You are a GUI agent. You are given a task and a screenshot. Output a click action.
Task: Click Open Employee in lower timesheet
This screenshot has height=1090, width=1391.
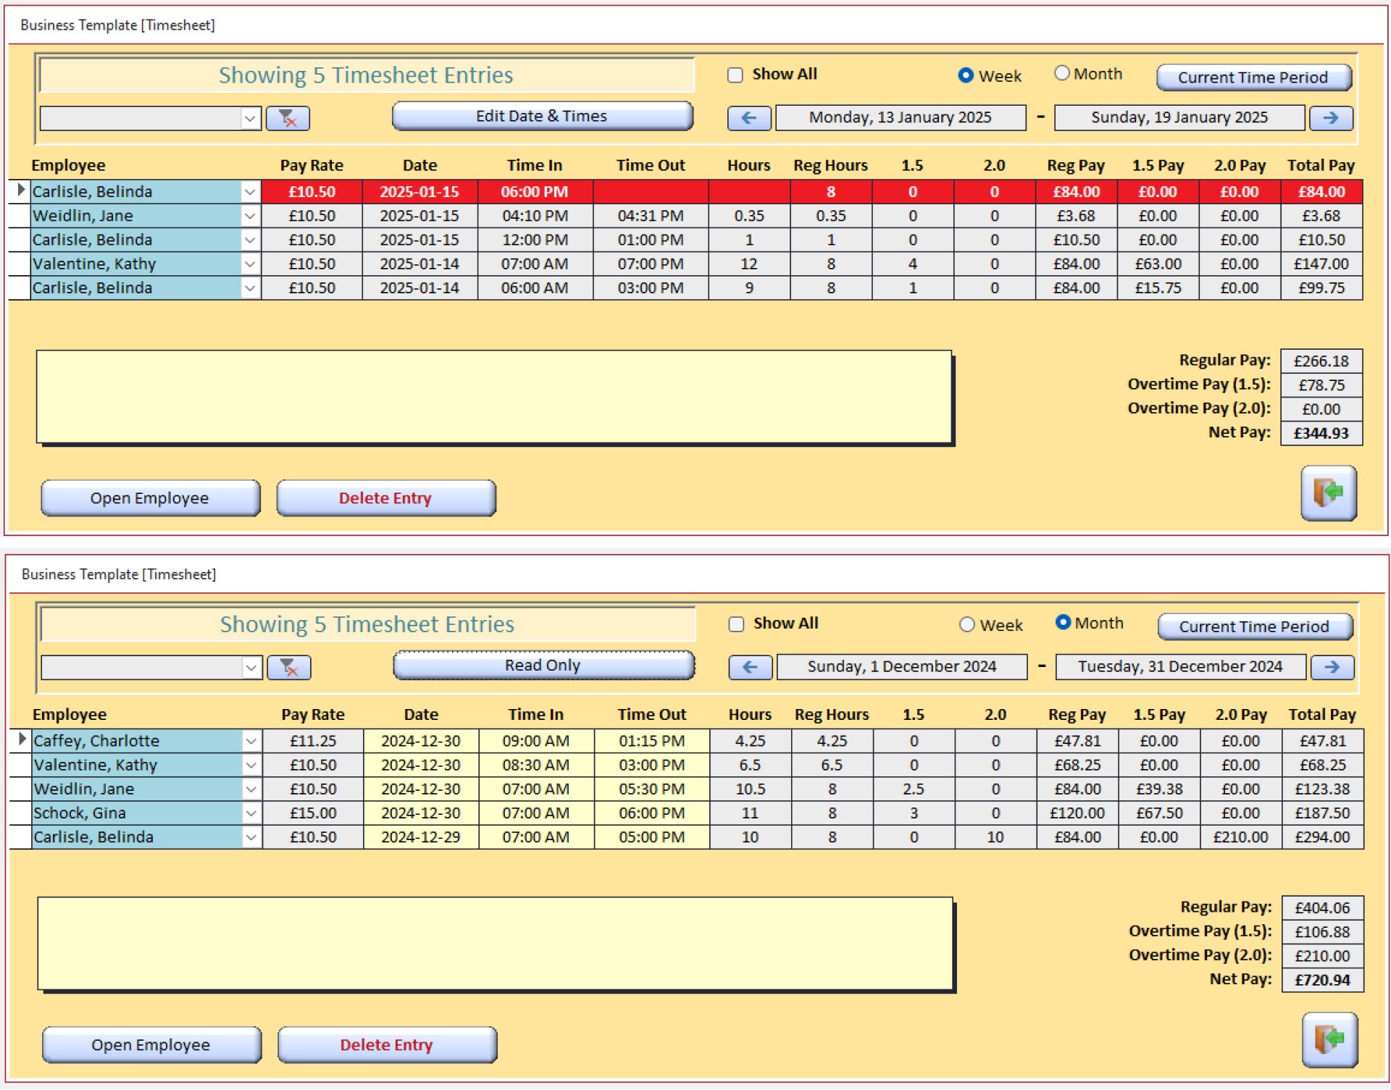coord(151,1045)
